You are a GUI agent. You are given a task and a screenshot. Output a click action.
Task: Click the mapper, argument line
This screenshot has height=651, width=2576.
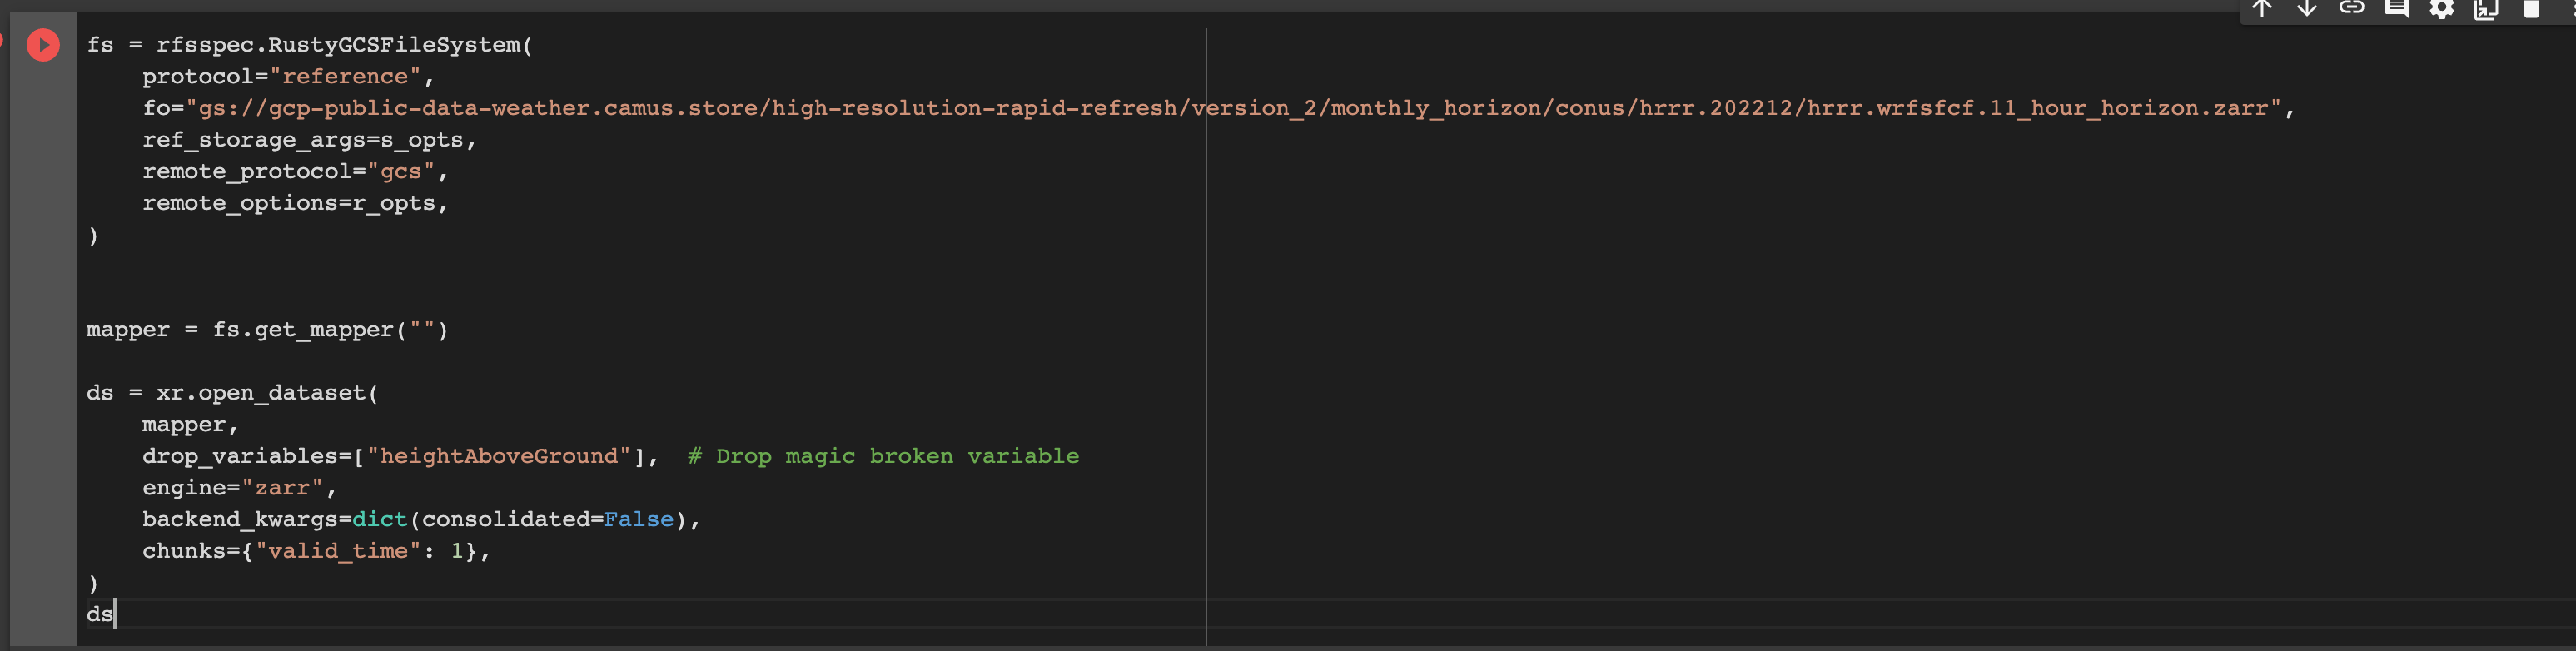tap(190, 425)
